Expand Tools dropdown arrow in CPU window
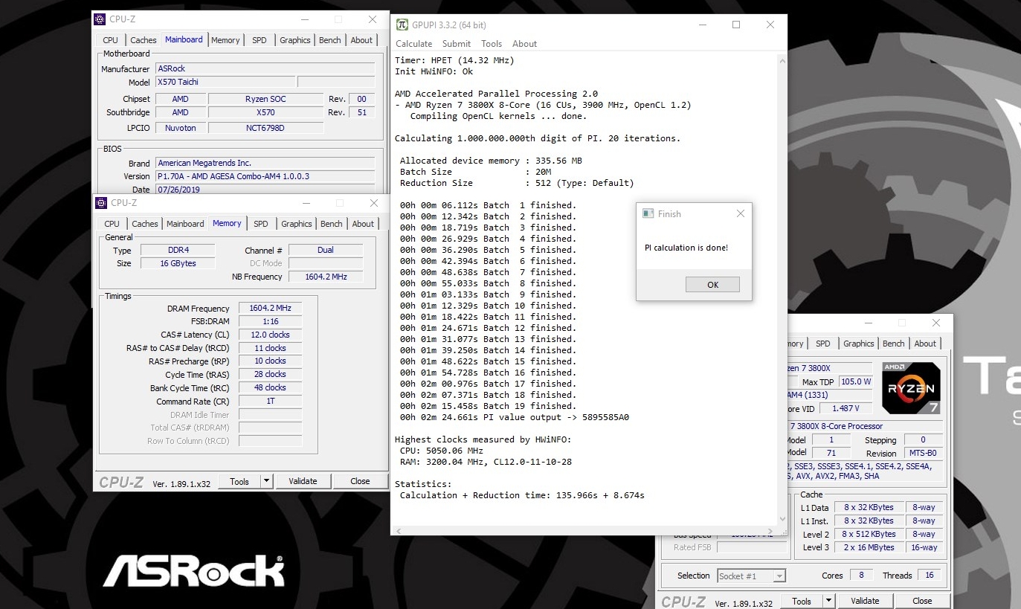This screenshot has height=609, width=1021. point(828,601)
